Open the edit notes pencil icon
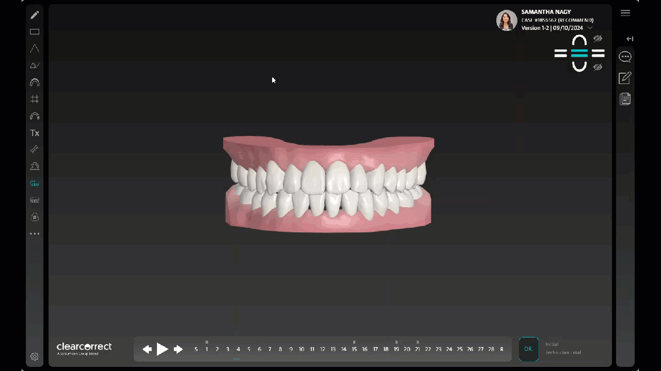Image resolution: width=661 pixels, height=371 pixels. pos(625,78)
